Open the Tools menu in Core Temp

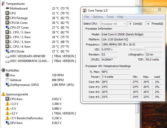pos(110,17)
